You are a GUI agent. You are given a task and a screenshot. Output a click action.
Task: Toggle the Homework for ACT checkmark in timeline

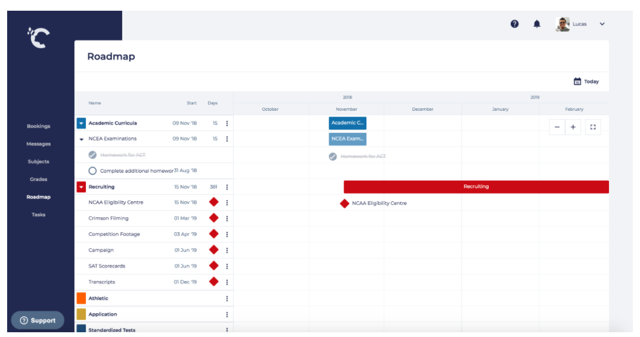click(x=333, y=157)
